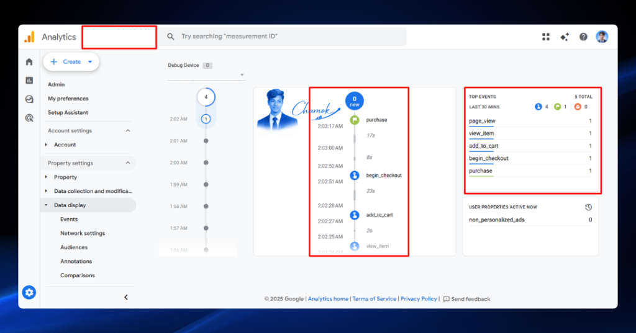Collapse the Account settings section
Image resolution: width=636 pixels, height=333 pixels.
(x=128, y=130)
